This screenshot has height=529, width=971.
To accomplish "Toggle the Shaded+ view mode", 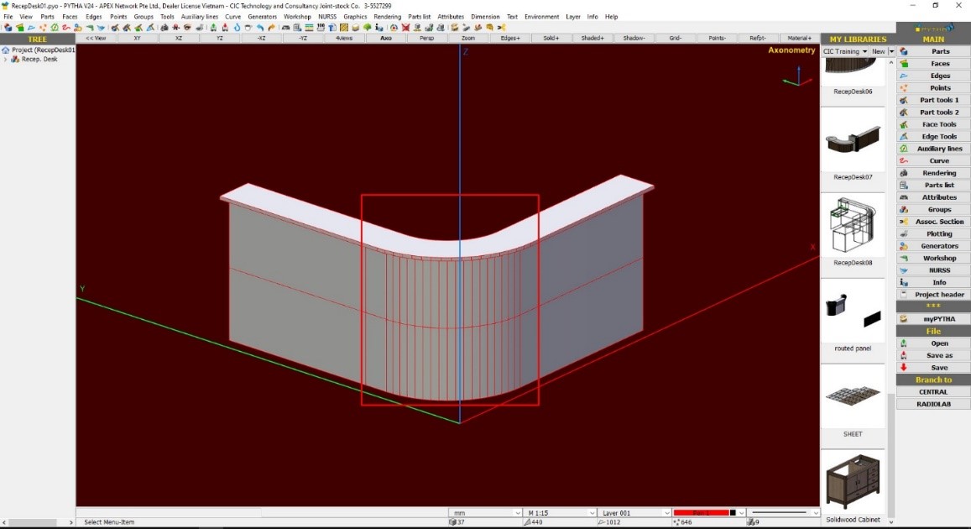I will (593, 39).
